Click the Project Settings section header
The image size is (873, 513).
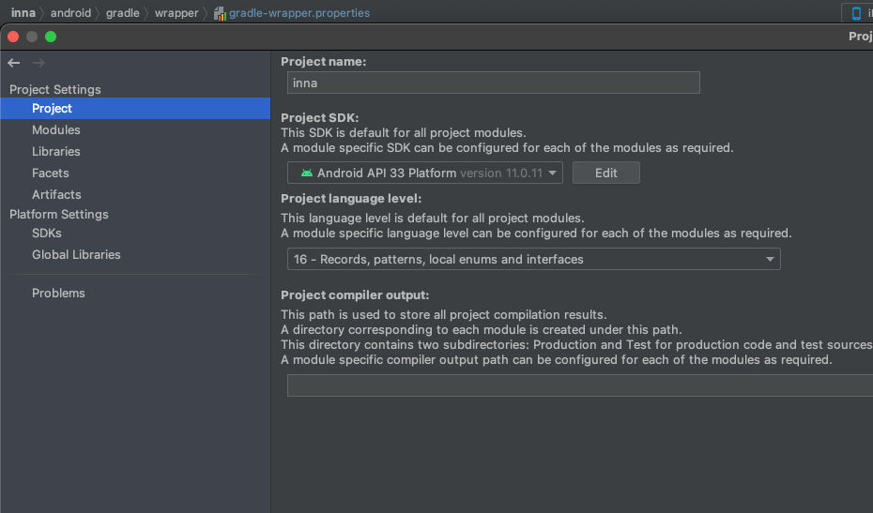55,90
